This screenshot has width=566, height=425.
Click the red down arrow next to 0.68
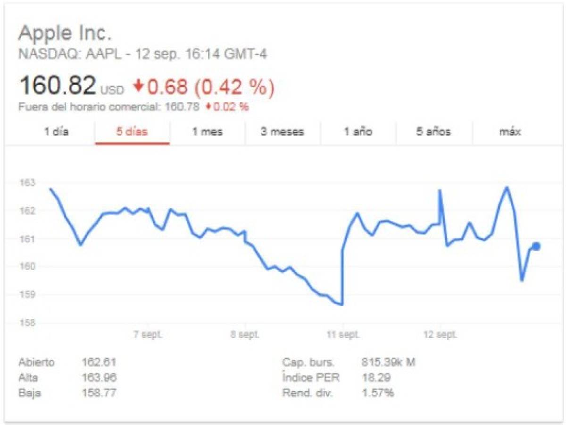(138, 86)
